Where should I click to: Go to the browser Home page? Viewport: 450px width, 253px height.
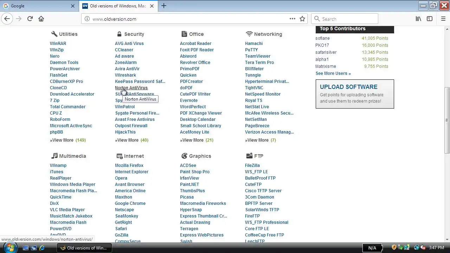click(41, 19)
